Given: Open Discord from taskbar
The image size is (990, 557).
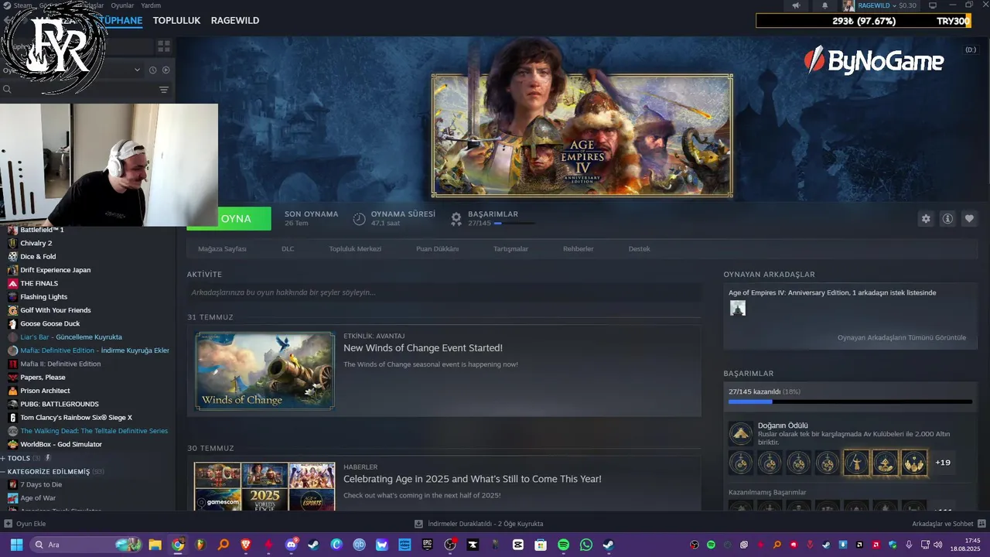Looking at the screenshot, I should (x=292, y=545).
